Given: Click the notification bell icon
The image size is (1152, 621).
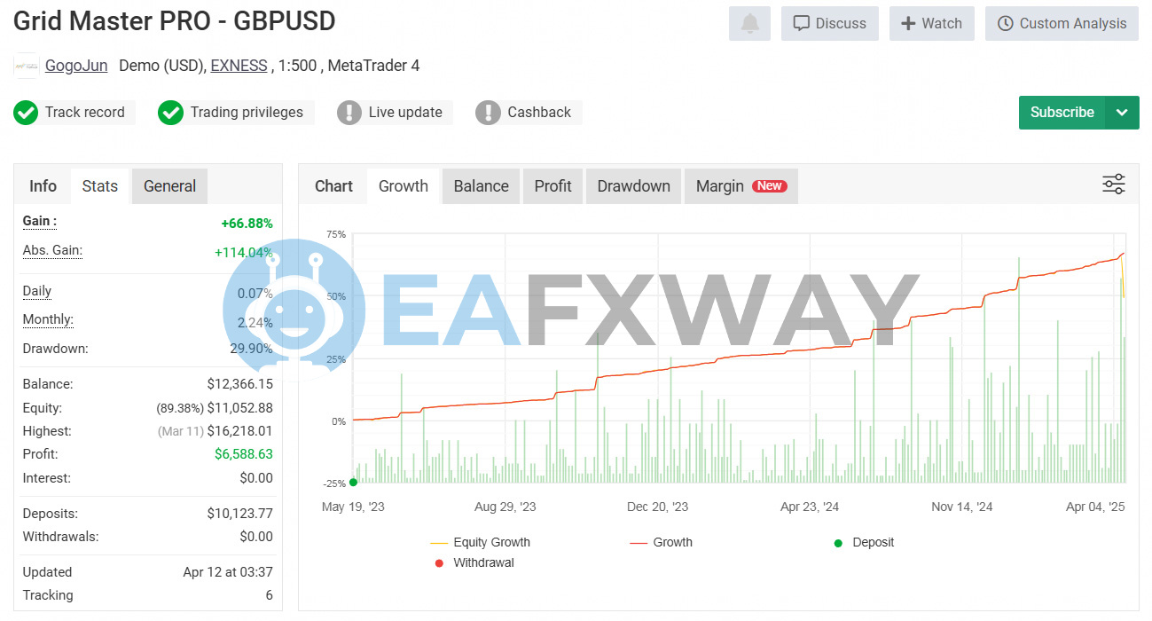Looking at the screenshot, I should click(749, 23).
